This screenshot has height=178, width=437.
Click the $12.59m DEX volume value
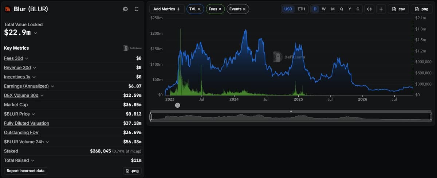pyautogui.click(x=132, y=96)
